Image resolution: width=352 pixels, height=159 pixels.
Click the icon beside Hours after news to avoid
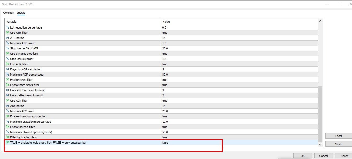[x=7, y=95]
